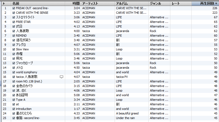Select the song 飛光
The height and width of the screenshot is (122, 219).
(x=19, y=58)
